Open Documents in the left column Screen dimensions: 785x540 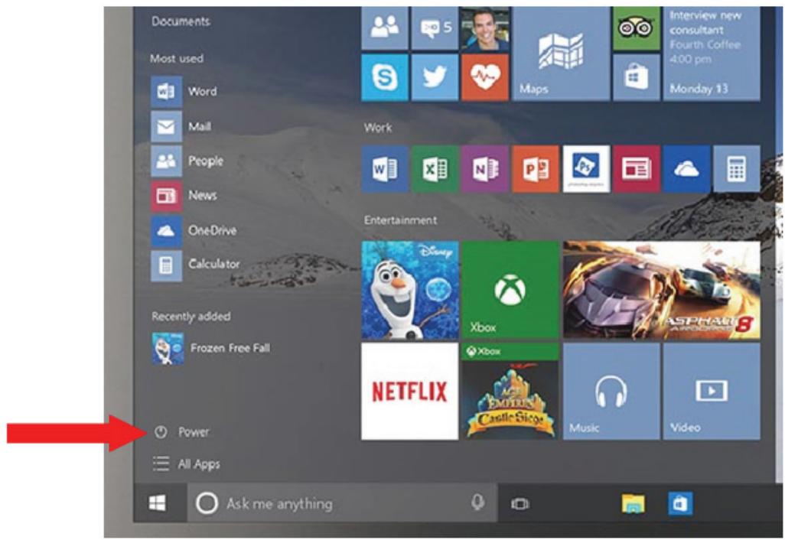[181, 21]
